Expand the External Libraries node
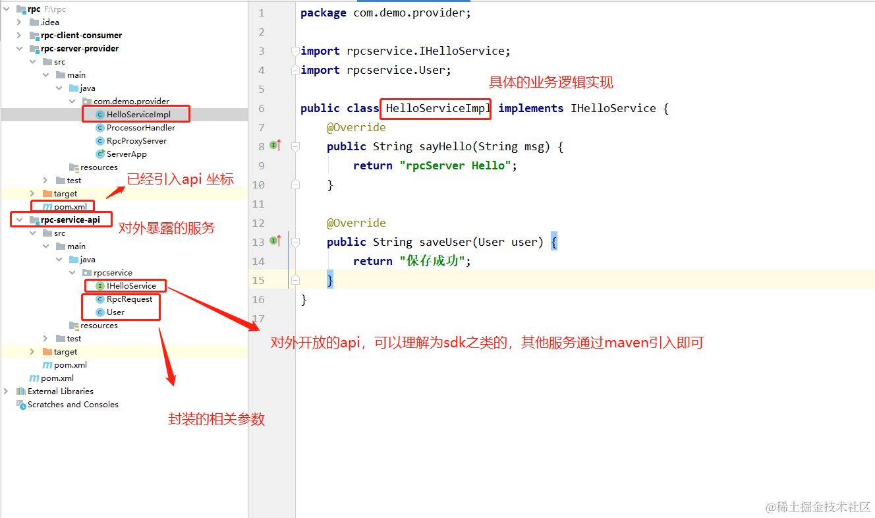875x518 pixels. point(6,391)
